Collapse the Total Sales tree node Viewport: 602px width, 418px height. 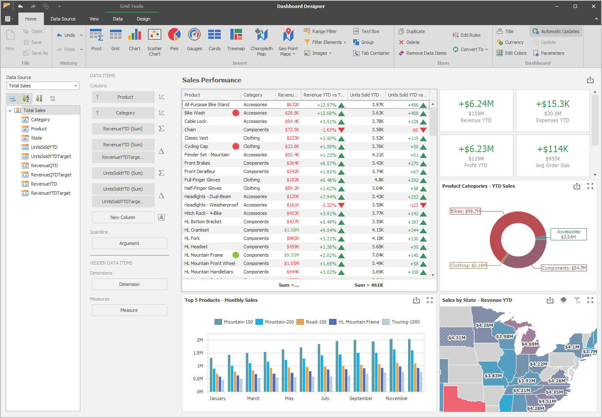(x=10, y=110)
